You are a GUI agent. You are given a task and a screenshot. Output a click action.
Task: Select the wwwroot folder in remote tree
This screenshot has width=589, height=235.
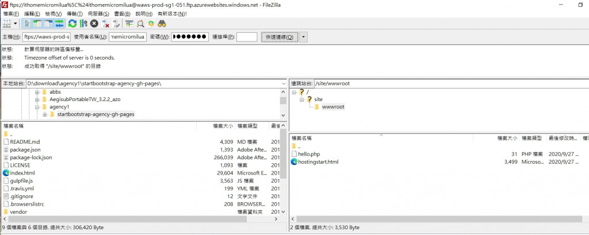[x=333, y=107]
